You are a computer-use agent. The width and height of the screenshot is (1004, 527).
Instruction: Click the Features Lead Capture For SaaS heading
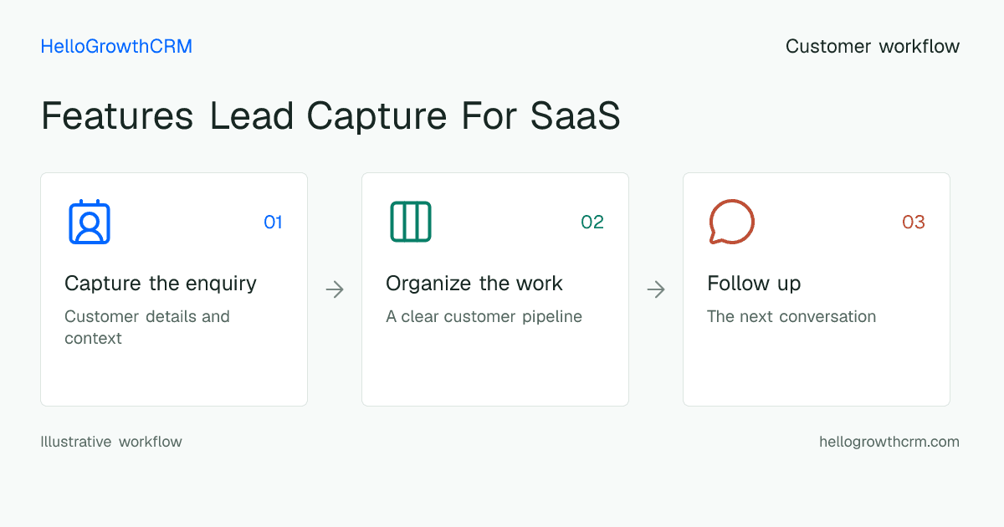coord(330,116)
